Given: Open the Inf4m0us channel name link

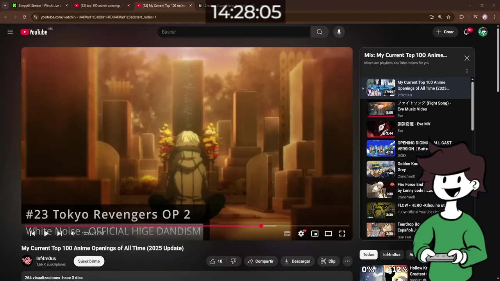Looking at the screenshot, I should pos(46,258).
